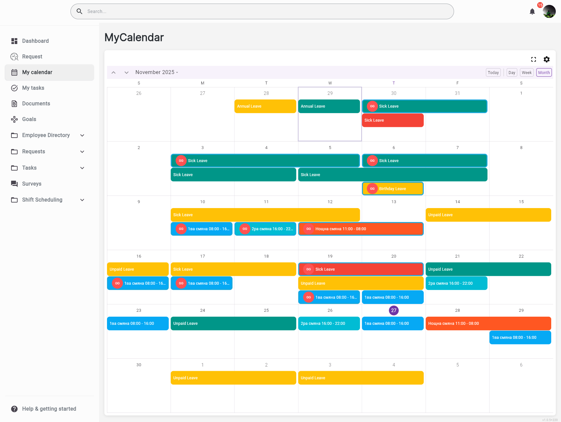Open Dashboard from sidebar
561x422 pixels.
(x=35, y=41)
